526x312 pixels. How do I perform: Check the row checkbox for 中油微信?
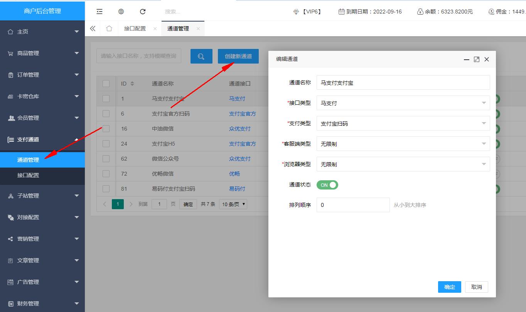click(106, 129)
